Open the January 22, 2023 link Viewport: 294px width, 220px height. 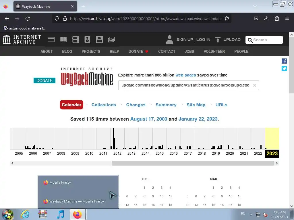click(198, 119)
